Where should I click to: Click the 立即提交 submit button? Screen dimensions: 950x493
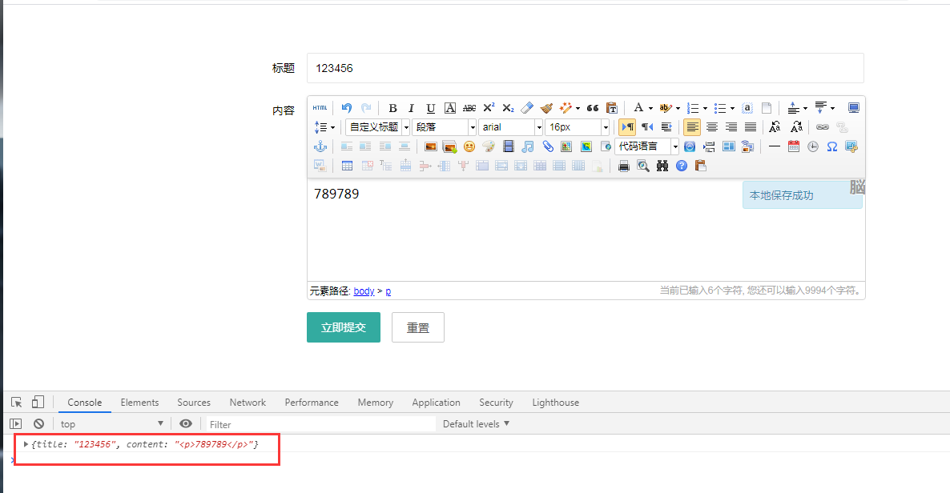coord(343,327)
